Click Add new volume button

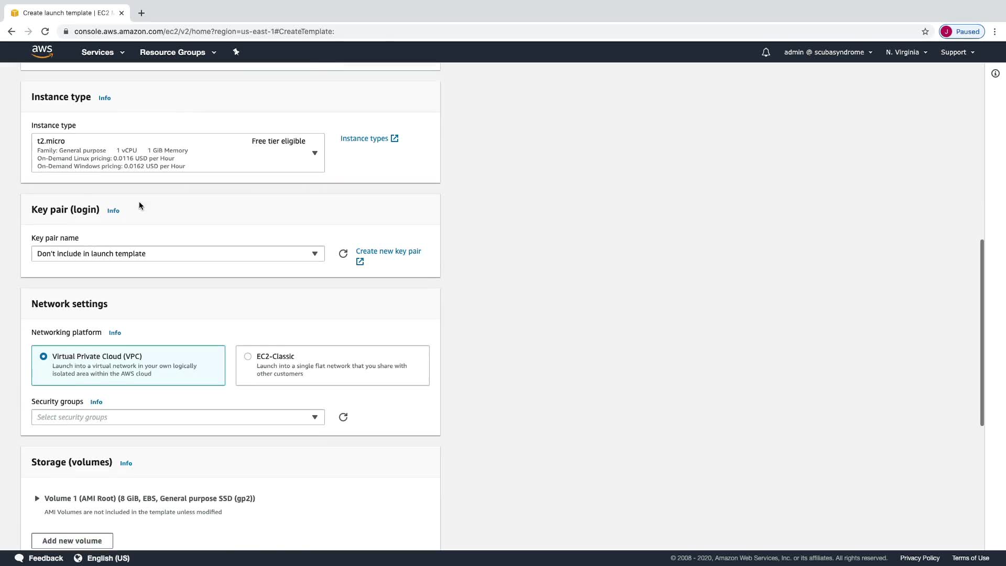[x=72, y=541]
